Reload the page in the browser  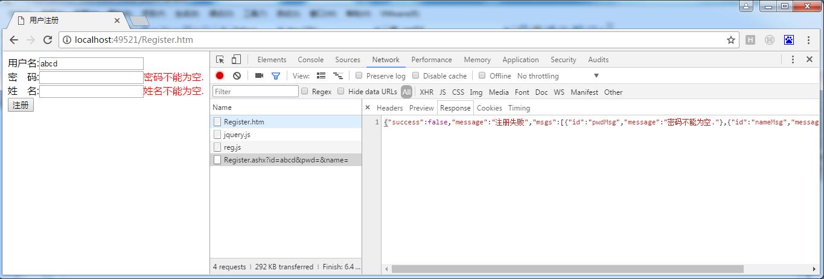click(48, 40)
